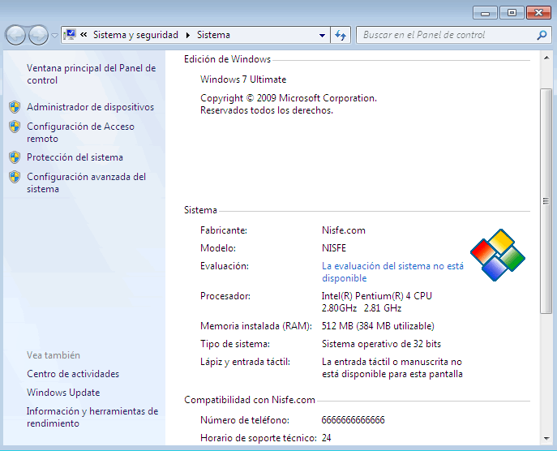
Task: Click La evaluación del sistema no está disponible
Action: pyautogui.click(x=392, y=272)
